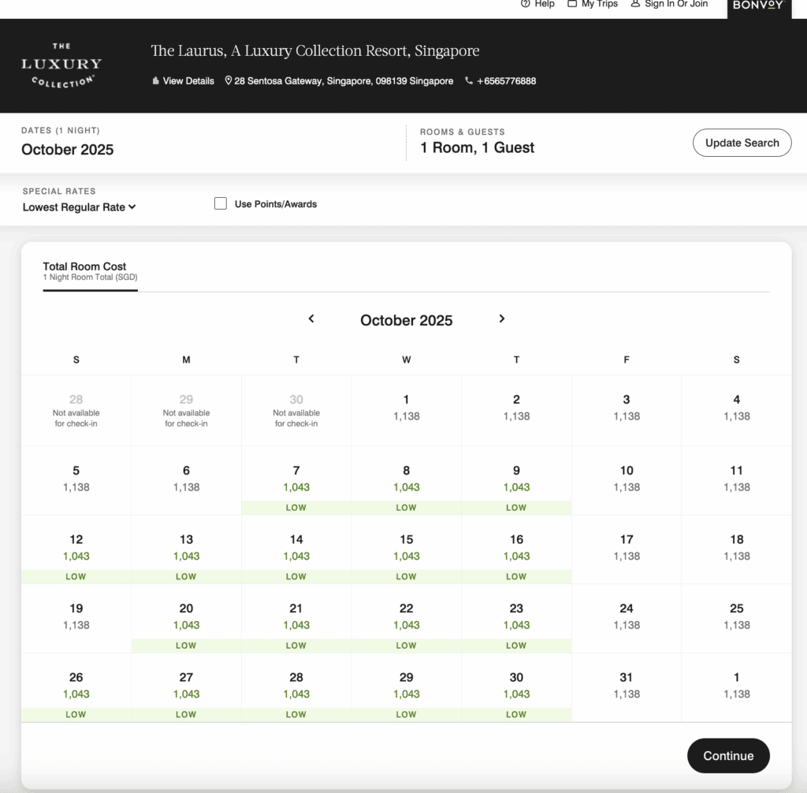
Task: Click the Bonvoy logo
Action: tap(758, 6)
